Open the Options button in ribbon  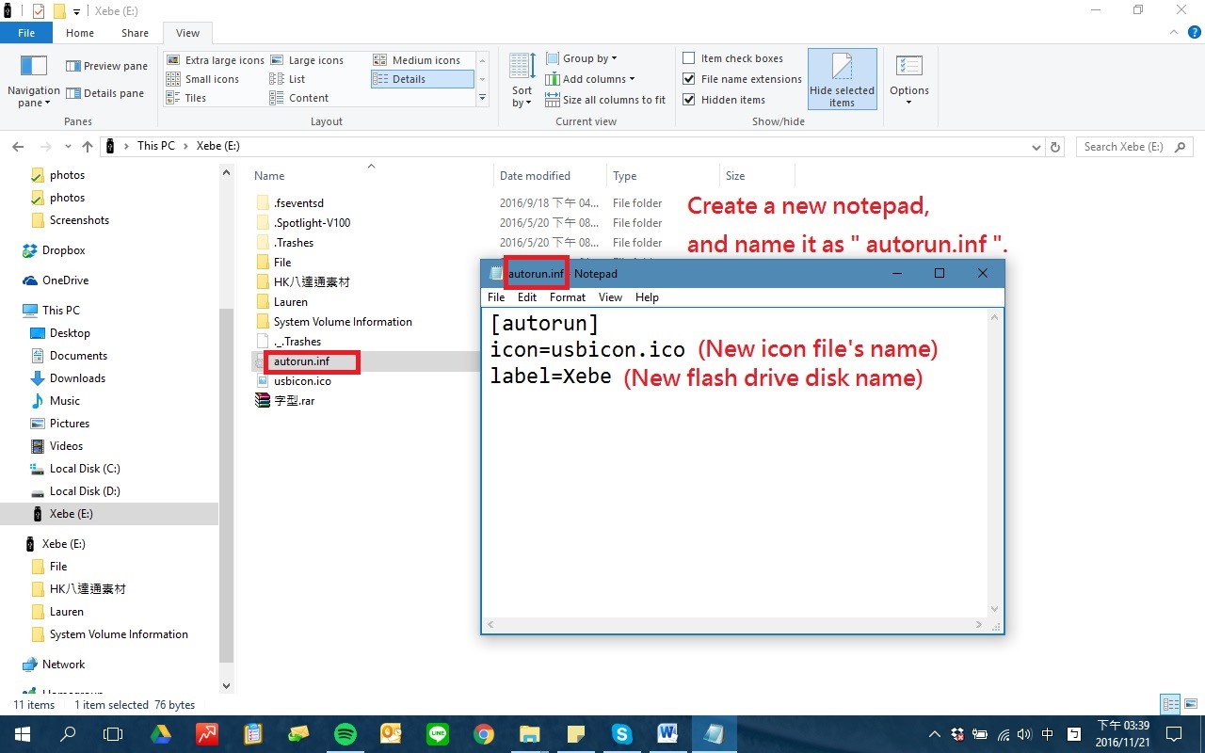[x=909, y=80]
